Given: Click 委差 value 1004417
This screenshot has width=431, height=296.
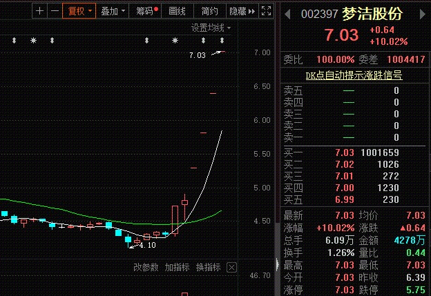Looking at the screenshot, I should (x=406, y=59).
